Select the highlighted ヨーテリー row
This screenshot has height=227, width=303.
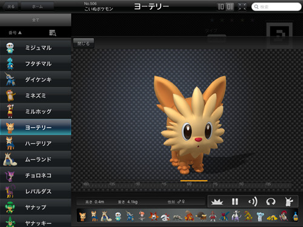click(36, 127)
